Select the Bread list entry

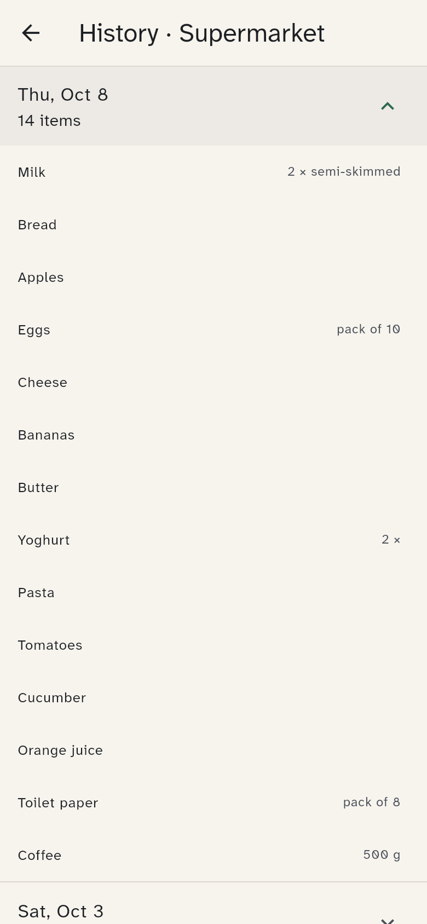point(214,224)
